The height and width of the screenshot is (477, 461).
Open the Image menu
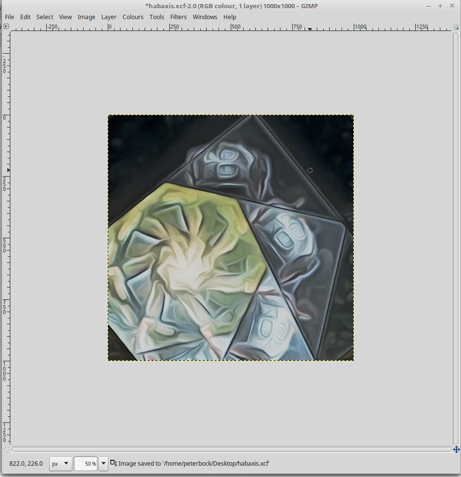click(87, 17)
